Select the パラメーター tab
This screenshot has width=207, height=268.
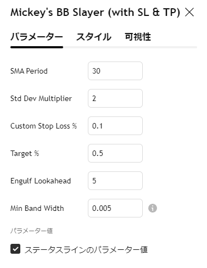37,37
